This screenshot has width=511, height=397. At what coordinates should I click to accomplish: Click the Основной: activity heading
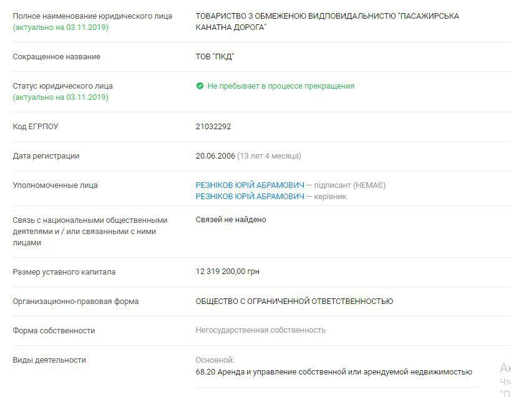point(215,360)
